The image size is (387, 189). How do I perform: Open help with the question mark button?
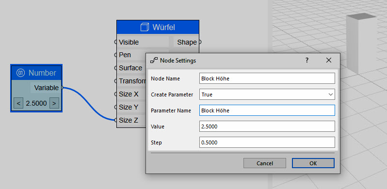coord(307,60)
